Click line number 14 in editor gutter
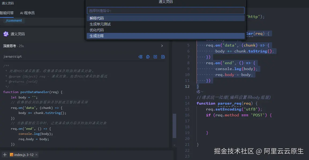The width and height of the screenshot is (309, 160). 187,103
